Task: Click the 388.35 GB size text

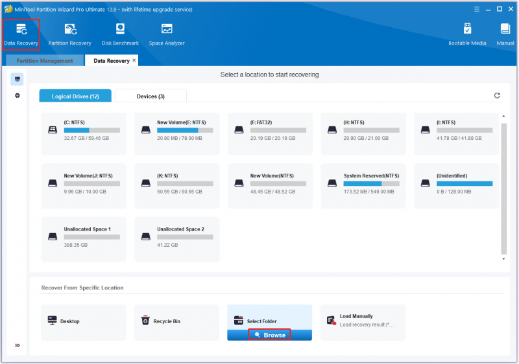Action: [x=76, y=245]
